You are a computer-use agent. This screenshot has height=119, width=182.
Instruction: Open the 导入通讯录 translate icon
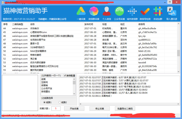coord(172,11)
